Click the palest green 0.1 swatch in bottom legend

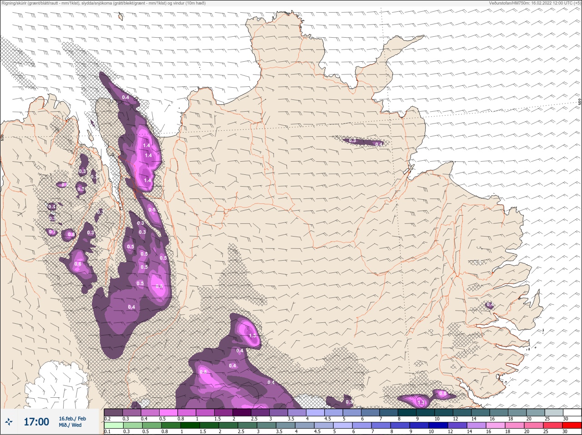113,425
